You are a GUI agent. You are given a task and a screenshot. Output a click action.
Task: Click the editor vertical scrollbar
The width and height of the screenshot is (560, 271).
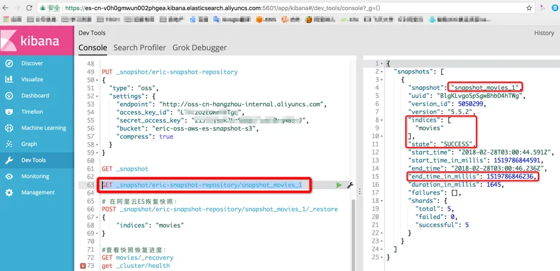click(x=354, y=235)
